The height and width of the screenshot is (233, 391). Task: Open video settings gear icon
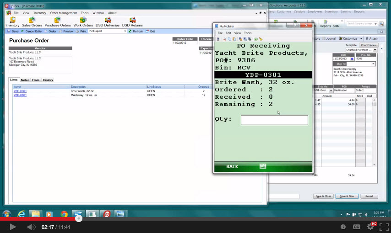[x=370, y=227]
